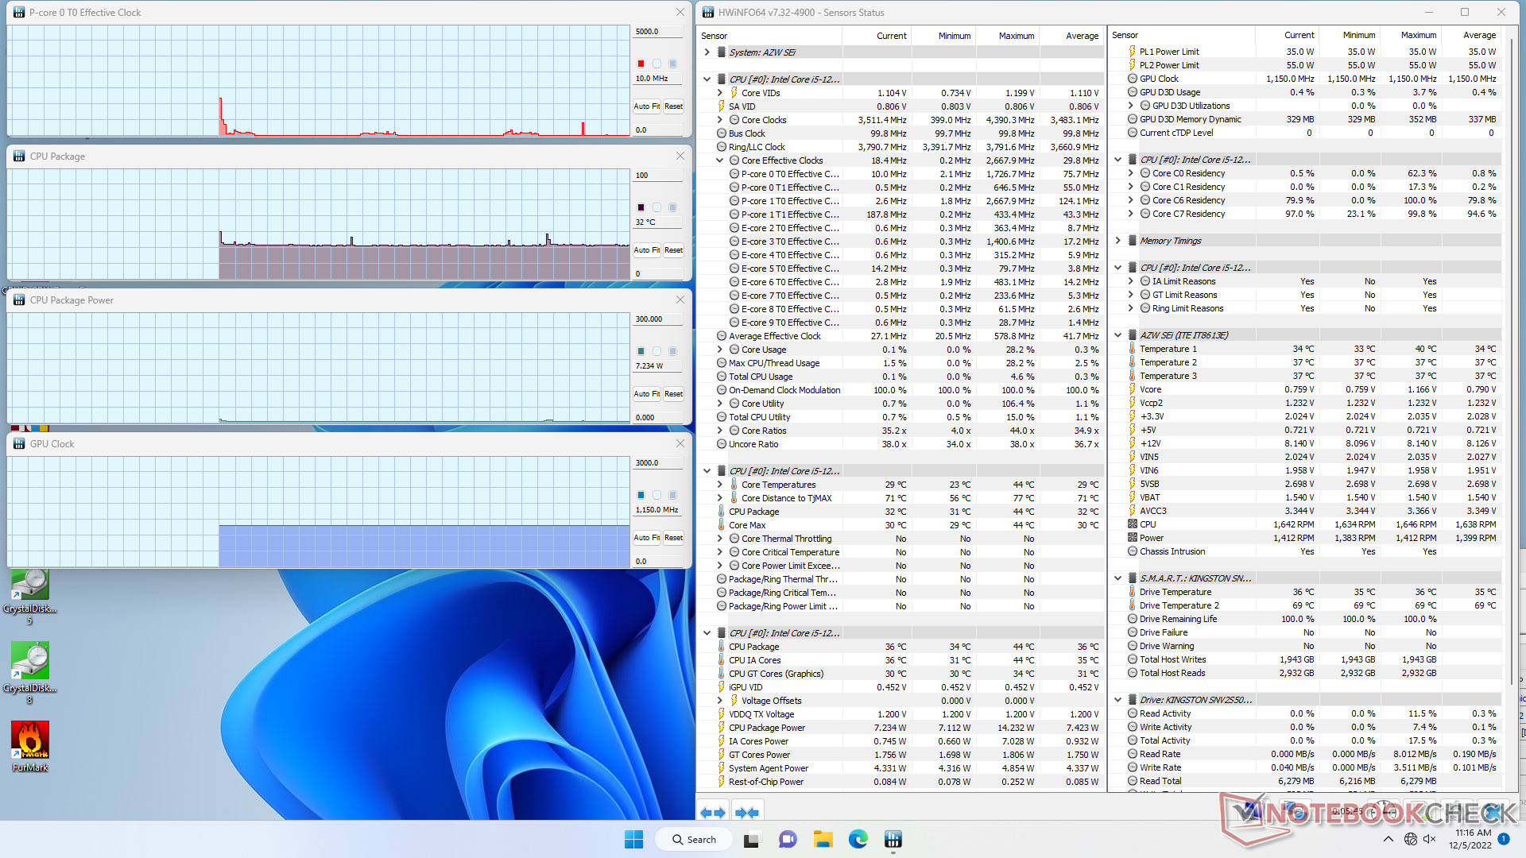Click the Maximum column header in left sensor panel

(x=1007, y=36)
